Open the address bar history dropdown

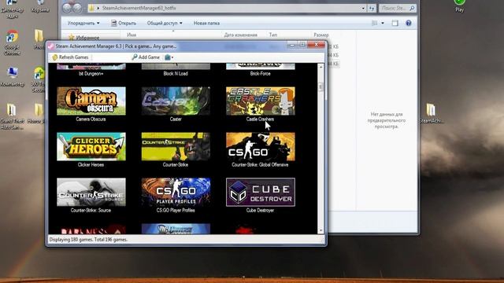point(363,8)
